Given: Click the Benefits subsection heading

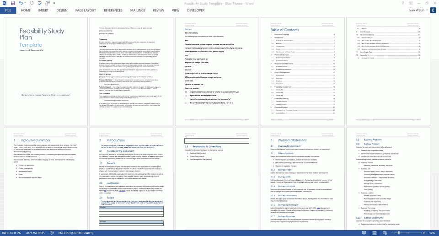Looking at the screenshot, I should [111, 163].
